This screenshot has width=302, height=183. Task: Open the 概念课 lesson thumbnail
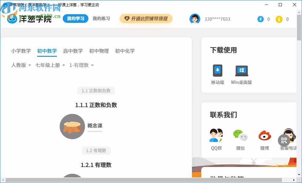(72, 127)
